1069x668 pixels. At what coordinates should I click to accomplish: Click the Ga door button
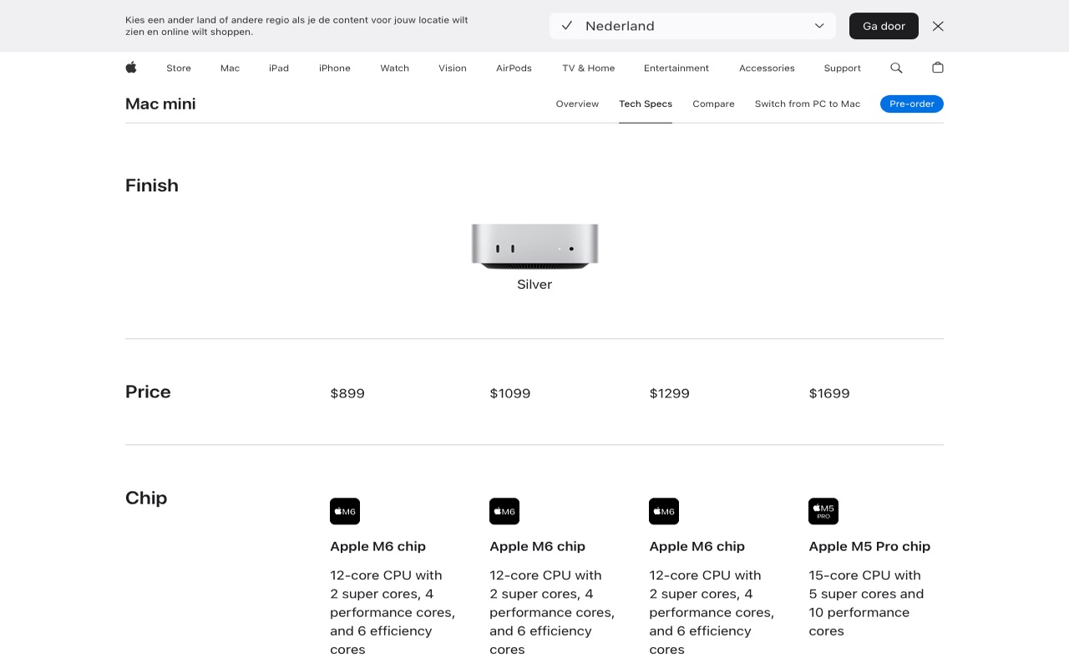[x=884, y=26]
